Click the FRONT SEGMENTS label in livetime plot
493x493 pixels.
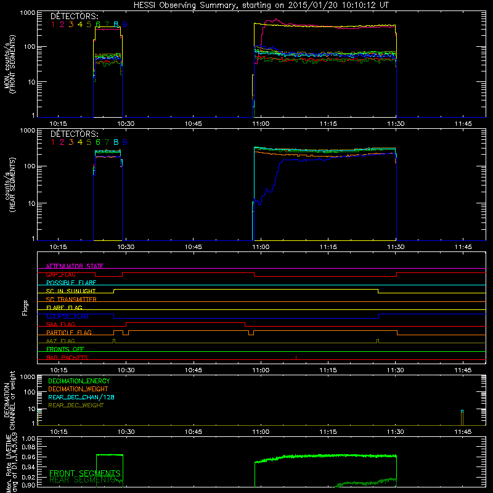pos(85,473)
